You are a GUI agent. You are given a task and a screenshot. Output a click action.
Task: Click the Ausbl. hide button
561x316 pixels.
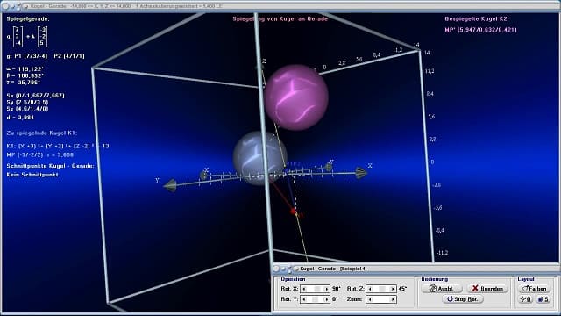pos(442,289)
